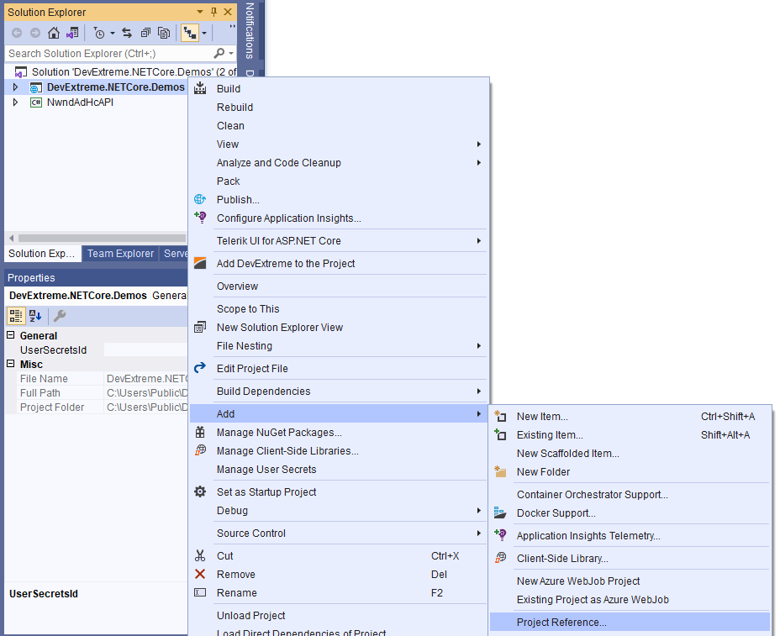This screenshot has height=636, width=780.
Task: Click the toolbar overflow chevron in Solution Explorer
Action: click(232, 26)
